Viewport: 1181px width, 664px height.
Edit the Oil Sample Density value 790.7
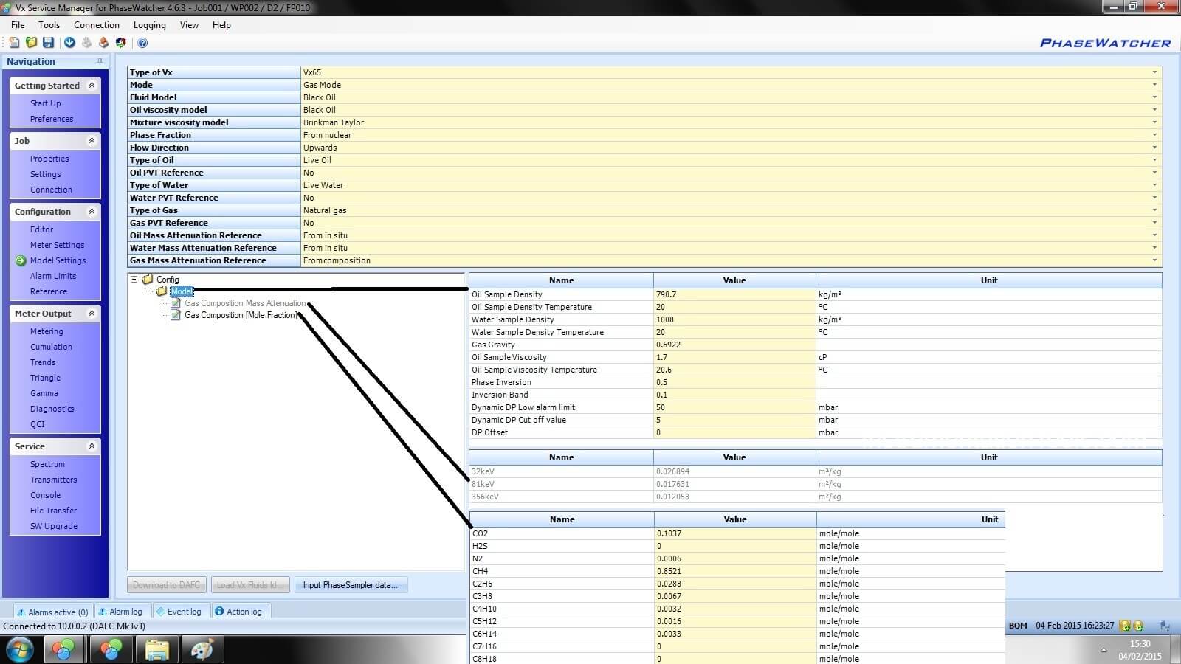(734, 294)
